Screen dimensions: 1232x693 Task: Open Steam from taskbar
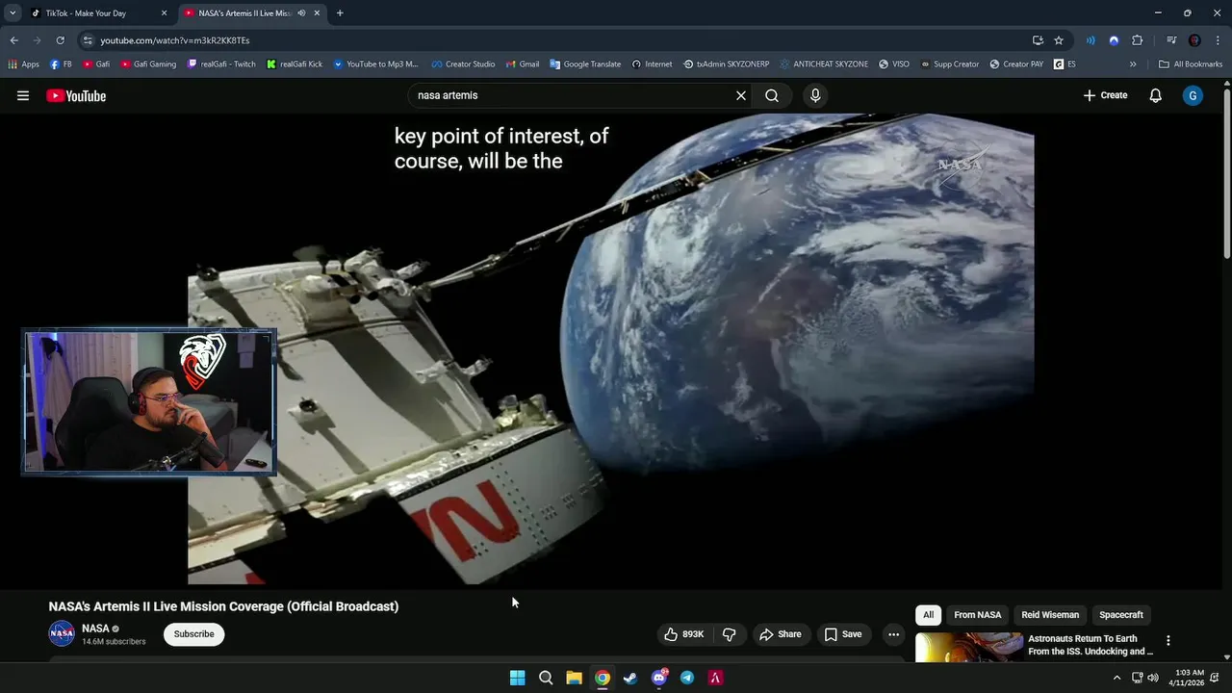[630, 678]
